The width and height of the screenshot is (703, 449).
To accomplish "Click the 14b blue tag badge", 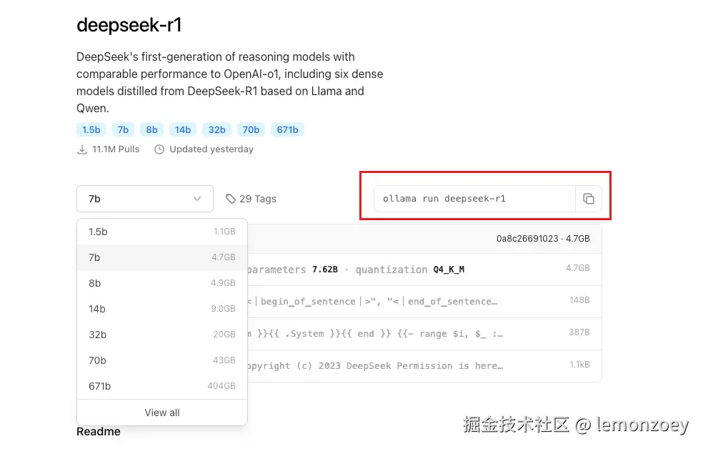I will click(x=182, y=129).
